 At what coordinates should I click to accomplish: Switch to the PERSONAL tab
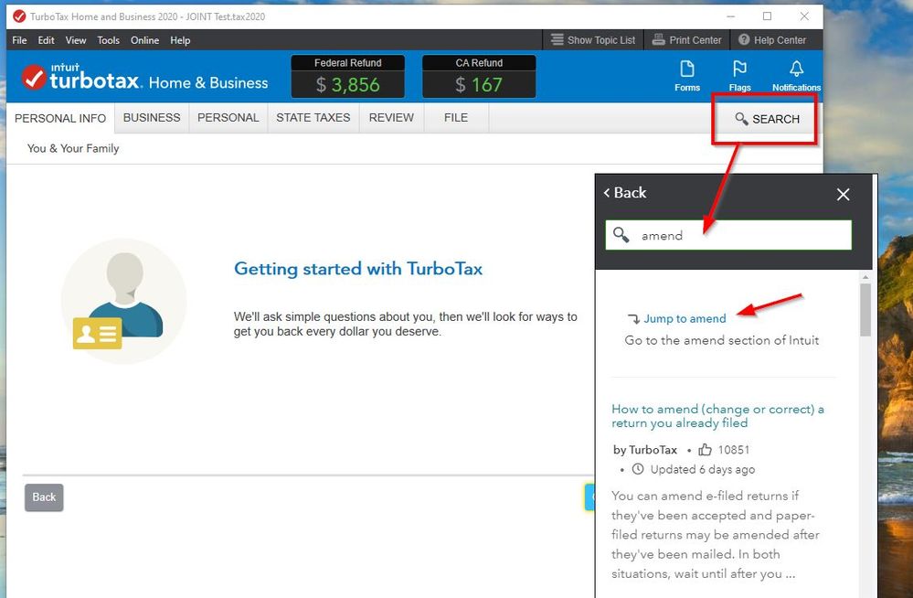[x=228, y=118]
